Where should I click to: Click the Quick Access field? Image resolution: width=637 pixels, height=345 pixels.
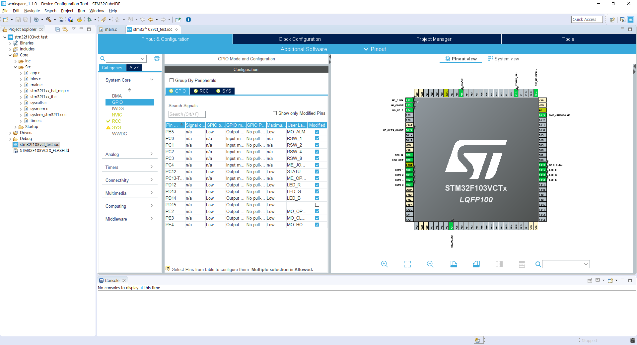(x=587, y=20)
